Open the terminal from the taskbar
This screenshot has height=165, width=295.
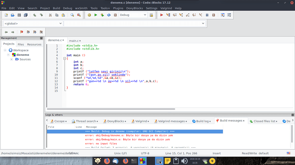(133, 161)
